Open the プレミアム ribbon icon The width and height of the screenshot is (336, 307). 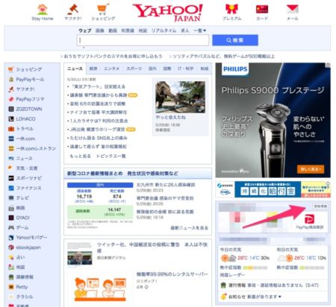(231, 9)
